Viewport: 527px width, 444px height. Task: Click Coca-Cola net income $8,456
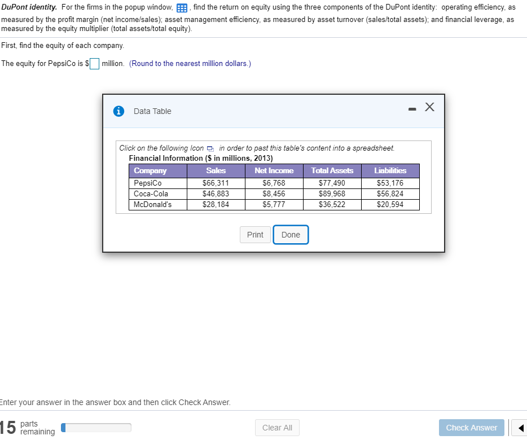click(274, 194)
